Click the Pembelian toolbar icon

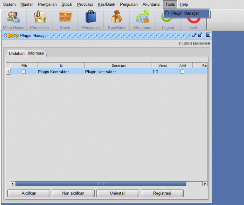coord(39,17)
